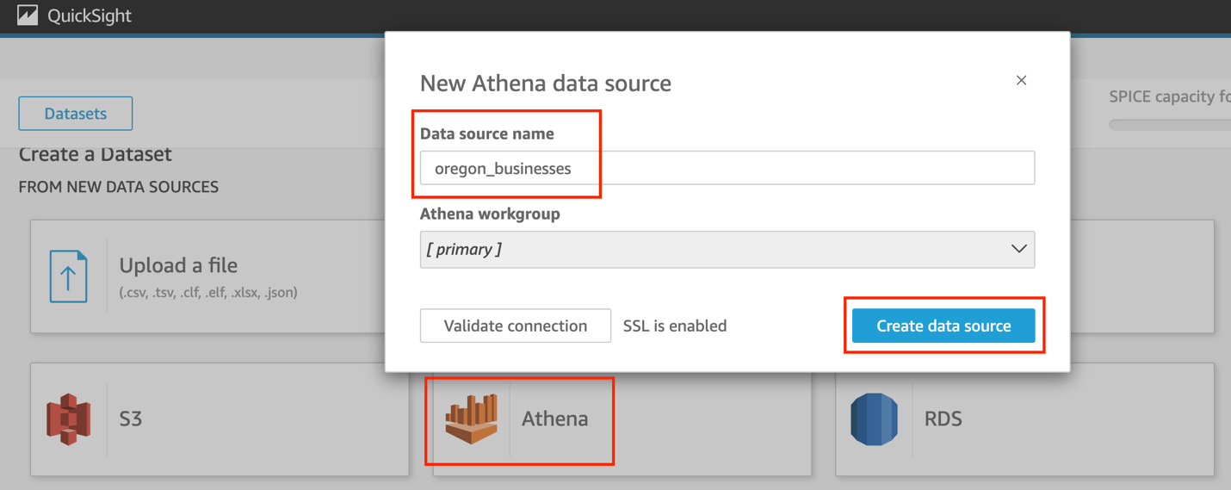Click the QuickSight title text
Image resolution: width=1231 pixels, height=490 pixels.
90,16
